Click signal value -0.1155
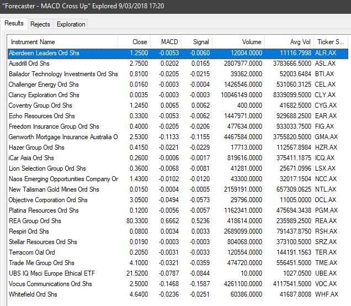The width and height of the screenshot is (351, 306). tap(200, 137)
